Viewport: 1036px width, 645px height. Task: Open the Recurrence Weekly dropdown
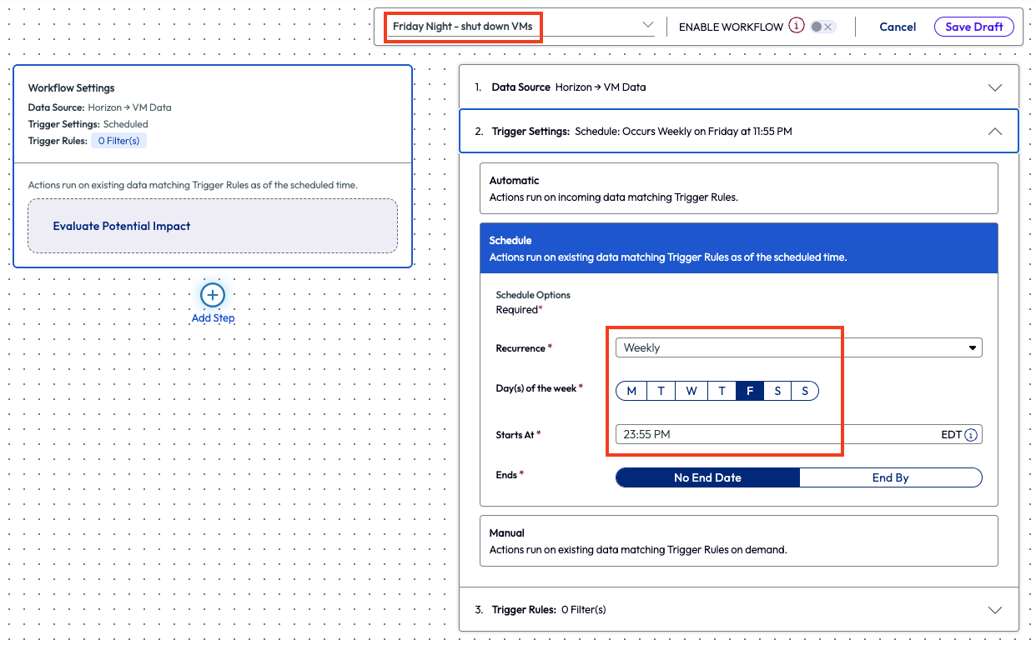(797, 347)
